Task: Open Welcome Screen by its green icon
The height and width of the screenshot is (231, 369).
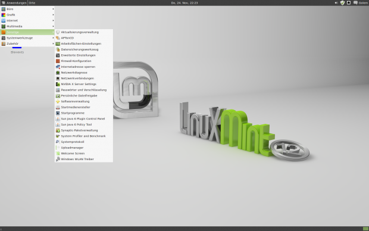Action: click(x=58, y=153)
